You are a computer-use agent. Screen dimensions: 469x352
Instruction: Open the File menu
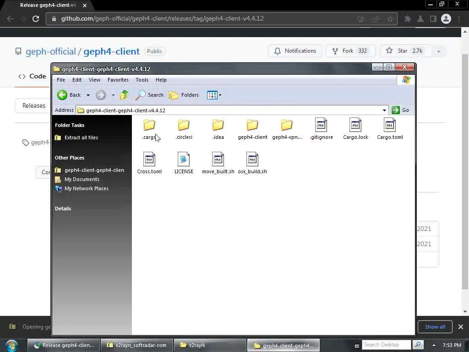(61, 80)
